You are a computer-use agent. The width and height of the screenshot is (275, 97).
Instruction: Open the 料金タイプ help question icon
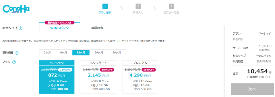point(20,28)
